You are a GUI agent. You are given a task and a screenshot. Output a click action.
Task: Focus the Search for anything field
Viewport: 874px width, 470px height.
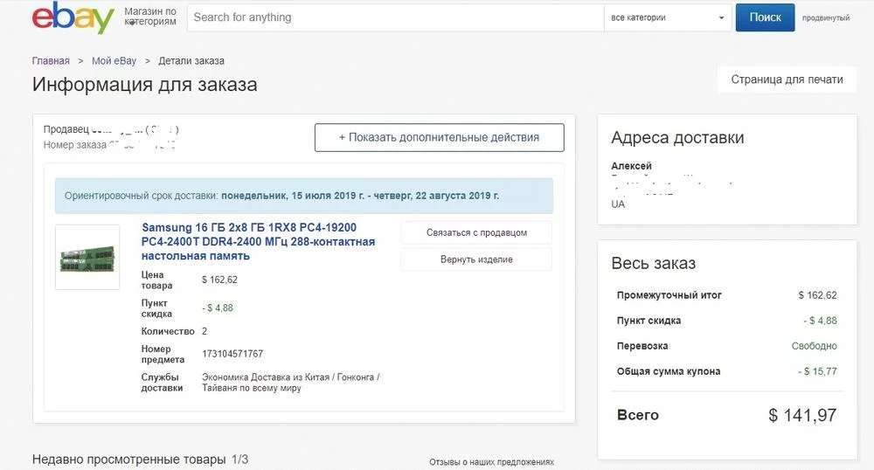click(393, 17)
